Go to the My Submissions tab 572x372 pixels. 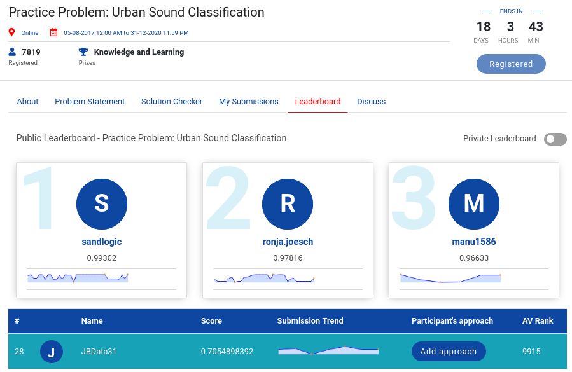tap(249, 101)
